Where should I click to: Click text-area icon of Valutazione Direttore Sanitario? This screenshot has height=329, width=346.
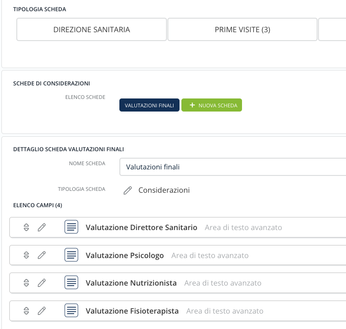(71, 227)
